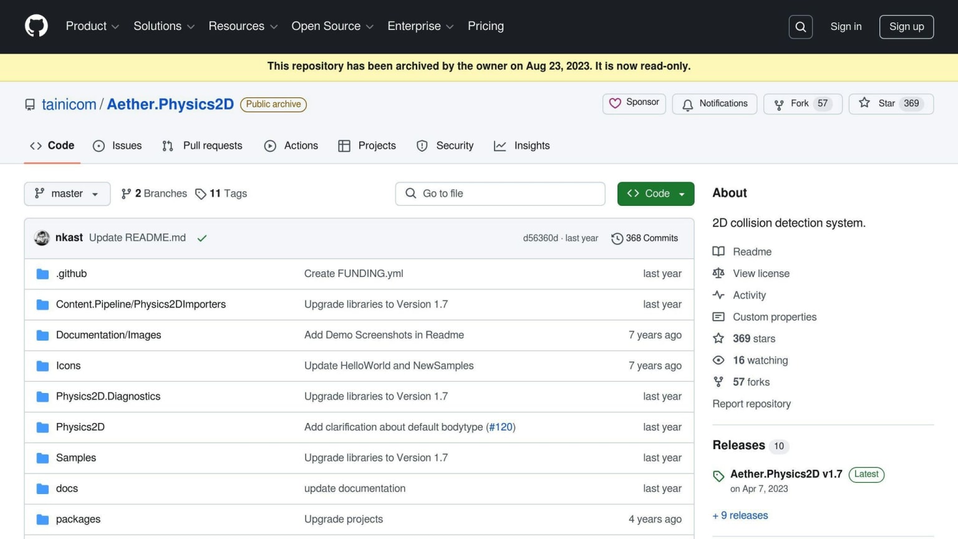
Task: Click the green commit status checkmark
Action: point(202,238)
